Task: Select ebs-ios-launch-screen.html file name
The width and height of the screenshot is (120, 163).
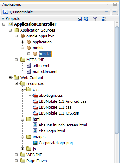Action: pyautogui.click(x=63, y=125)
